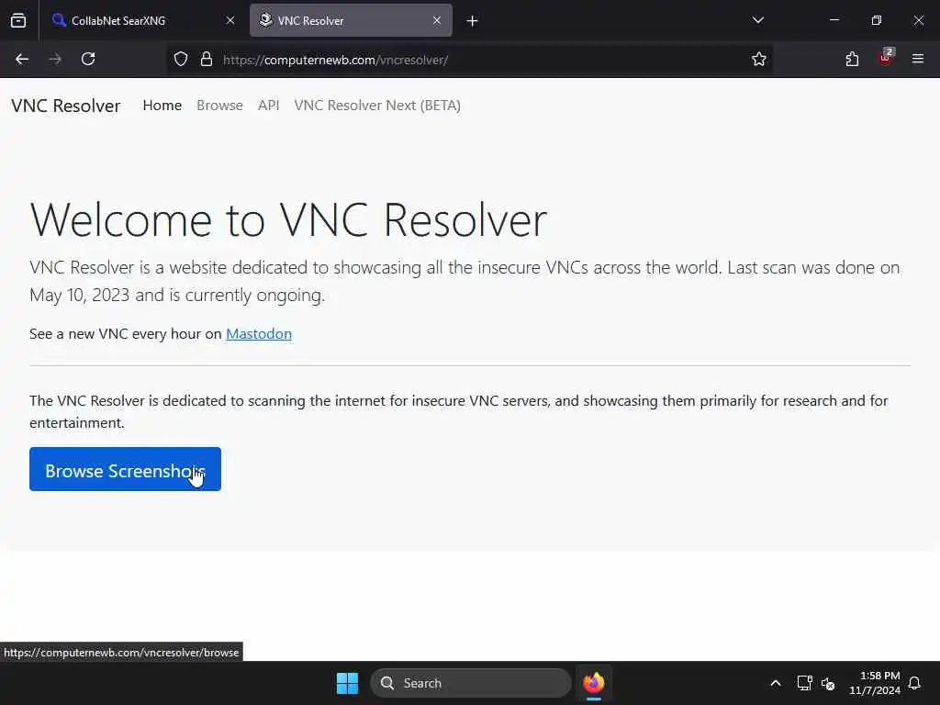Viewport: 940px width, 705px height.
Task: Click the taskbar Search box
Action: pos(471,683)
